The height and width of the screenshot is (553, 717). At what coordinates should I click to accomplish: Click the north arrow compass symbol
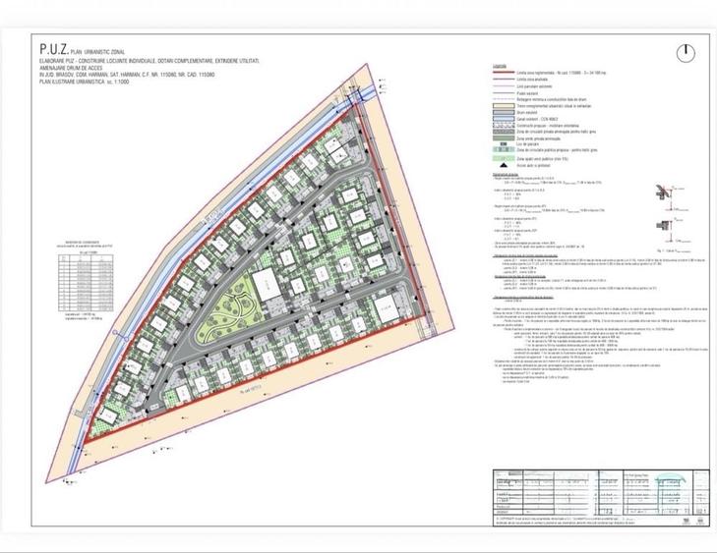(686, 53)
